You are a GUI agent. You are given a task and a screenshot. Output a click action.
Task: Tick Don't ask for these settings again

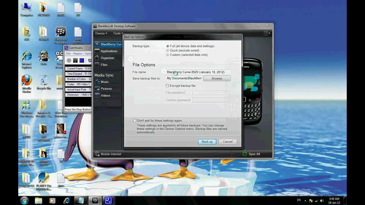(x=135, y=120)
